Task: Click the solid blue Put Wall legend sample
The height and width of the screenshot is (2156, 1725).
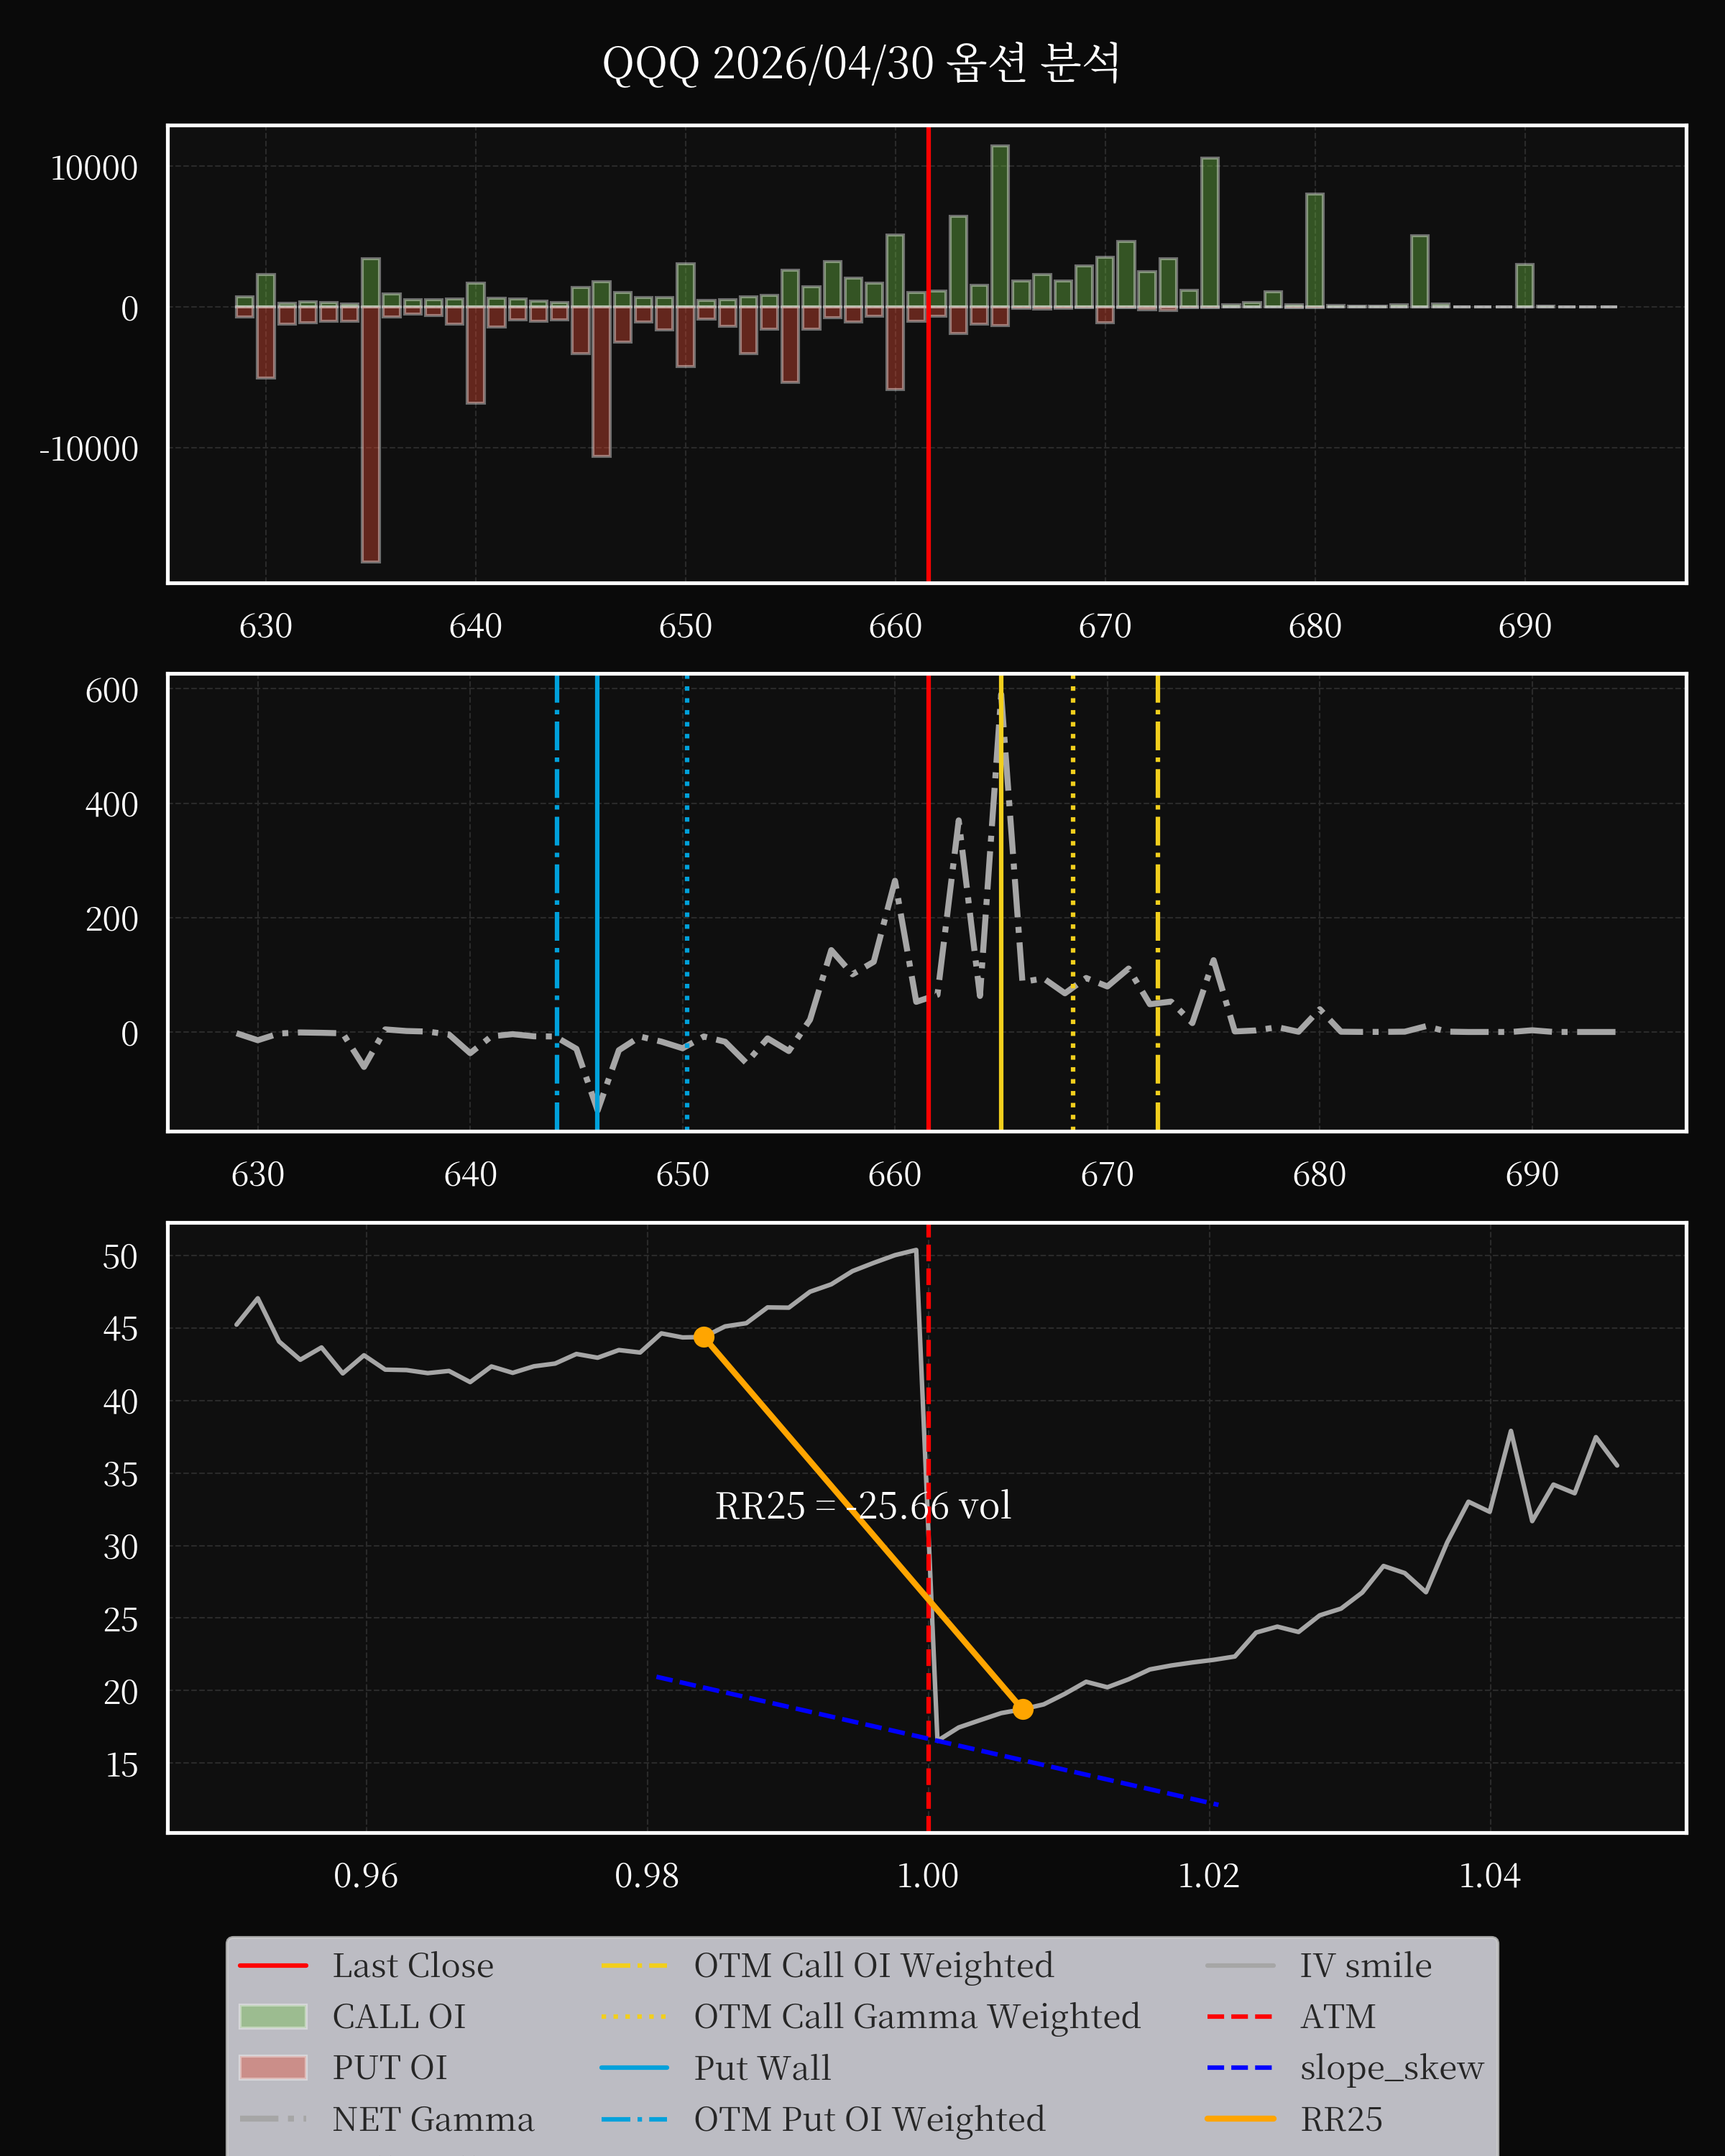Action: [x=634, y=2067]
